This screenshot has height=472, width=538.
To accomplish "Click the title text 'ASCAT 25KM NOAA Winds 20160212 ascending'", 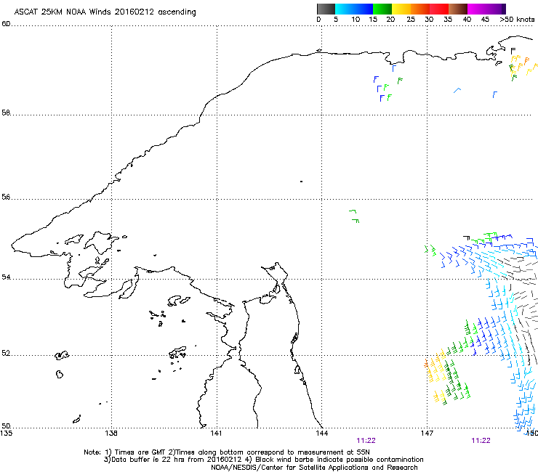I will pyautogui.click(x=105, y=12).
